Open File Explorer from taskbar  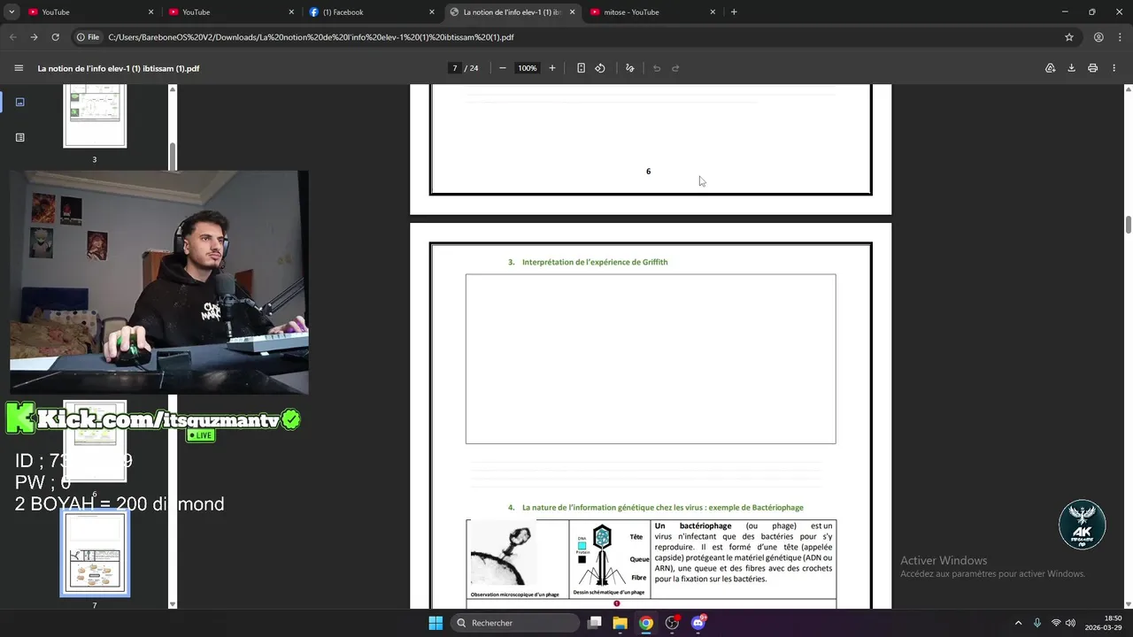(x=620, y=623)
